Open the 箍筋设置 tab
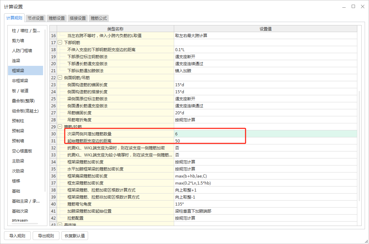This screenshot has height=244, width=369. [57, 18]
